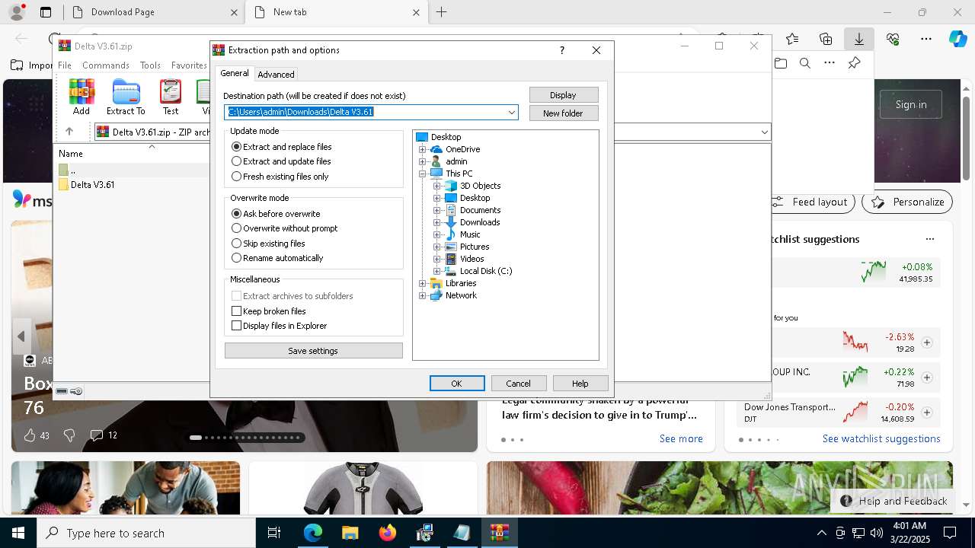Open Edge browser essentials icon
Screen dimensions: 975x548
(x=893, y=39)
